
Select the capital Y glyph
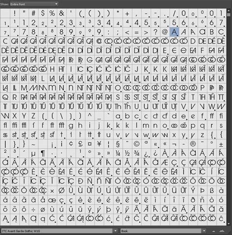coord(24,116)
